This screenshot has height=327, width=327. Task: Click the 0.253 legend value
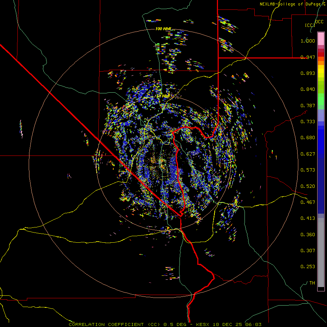point(308,267)
